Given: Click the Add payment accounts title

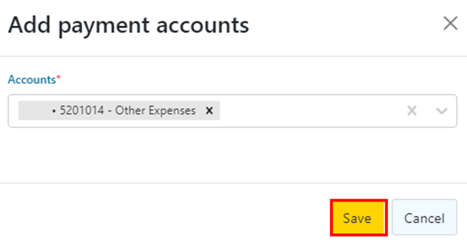Looking at the screenshot, I should point(128,25).
